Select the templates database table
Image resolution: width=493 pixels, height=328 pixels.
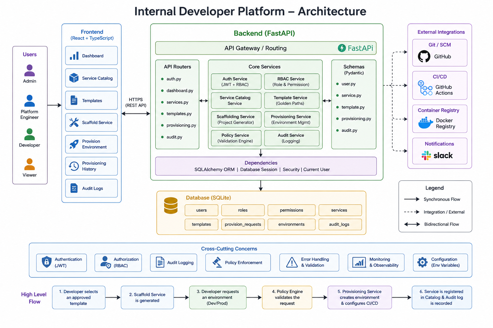(202, 224)
